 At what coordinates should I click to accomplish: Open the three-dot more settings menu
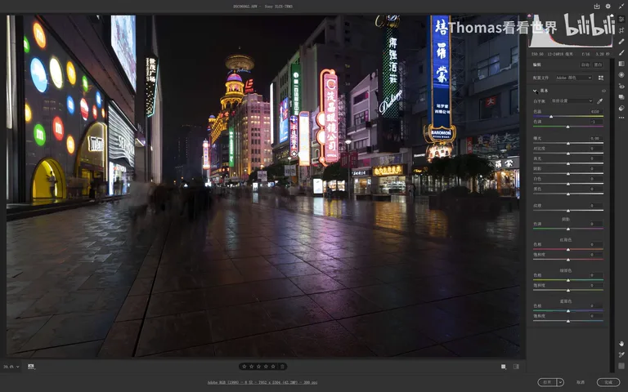pos(621,118)
